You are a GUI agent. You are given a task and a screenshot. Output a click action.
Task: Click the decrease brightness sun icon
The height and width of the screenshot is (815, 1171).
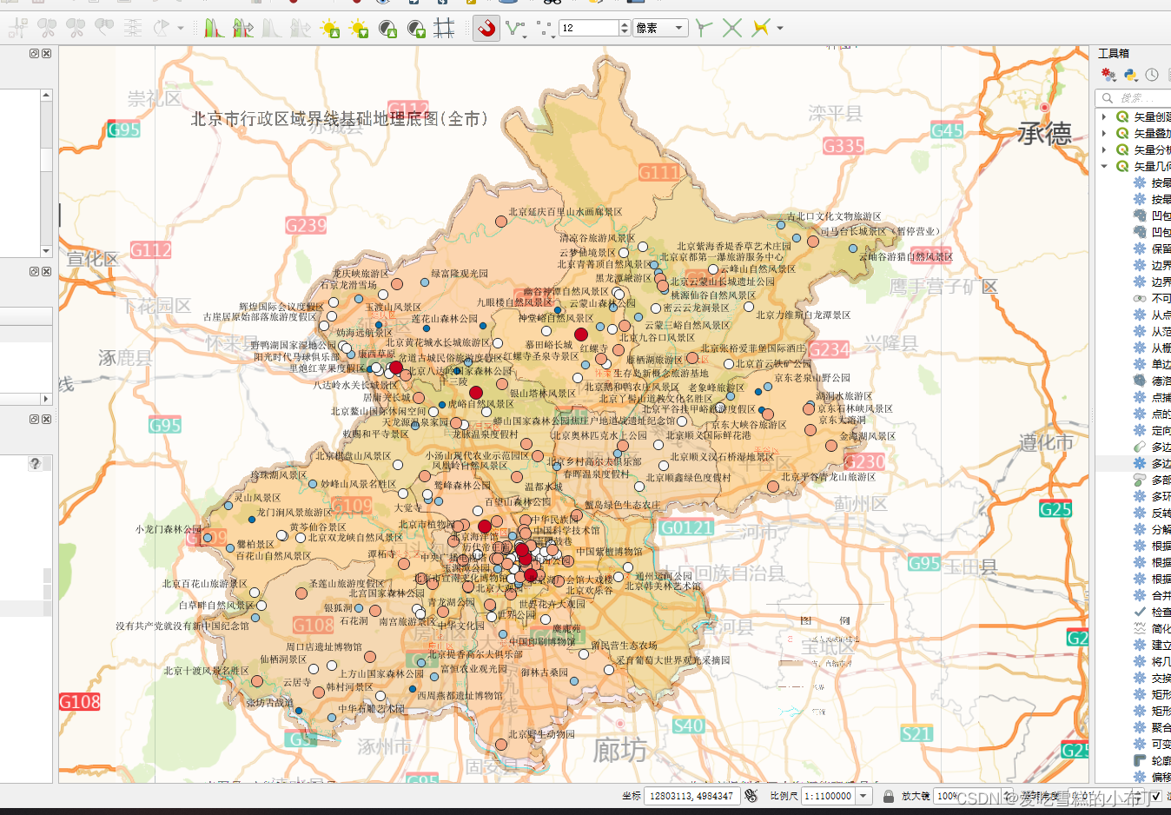(359, 29)
